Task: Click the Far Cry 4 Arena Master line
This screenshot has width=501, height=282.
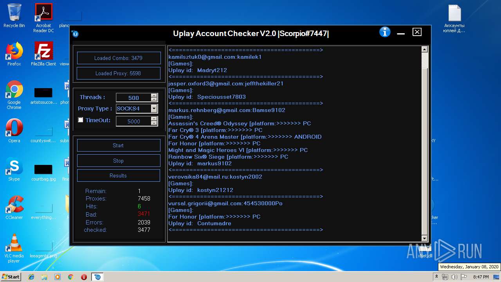Action: click(x=245, y=137)
